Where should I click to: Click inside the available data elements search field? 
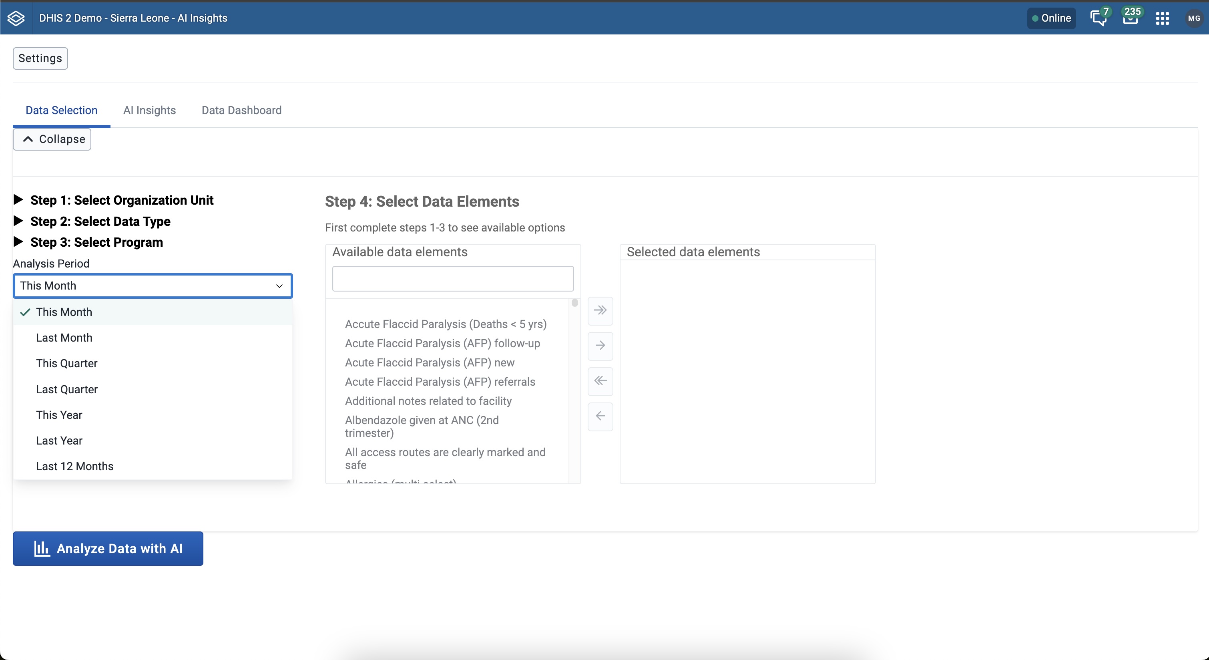coord(452,278)
